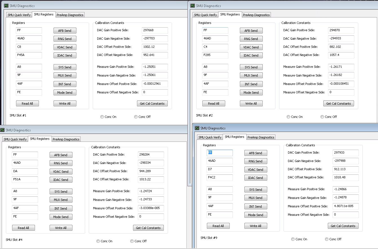The width and height of the screenshot is (378, 249).
Task: Click the F45A register field in Slot #1
Action: (29, 55)
